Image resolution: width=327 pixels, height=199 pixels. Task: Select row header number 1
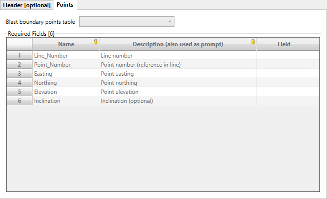coord(19,56)
